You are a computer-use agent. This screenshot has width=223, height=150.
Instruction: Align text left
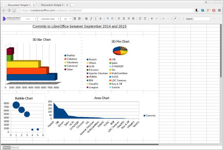pyautogui.click(x=119, y=19)
